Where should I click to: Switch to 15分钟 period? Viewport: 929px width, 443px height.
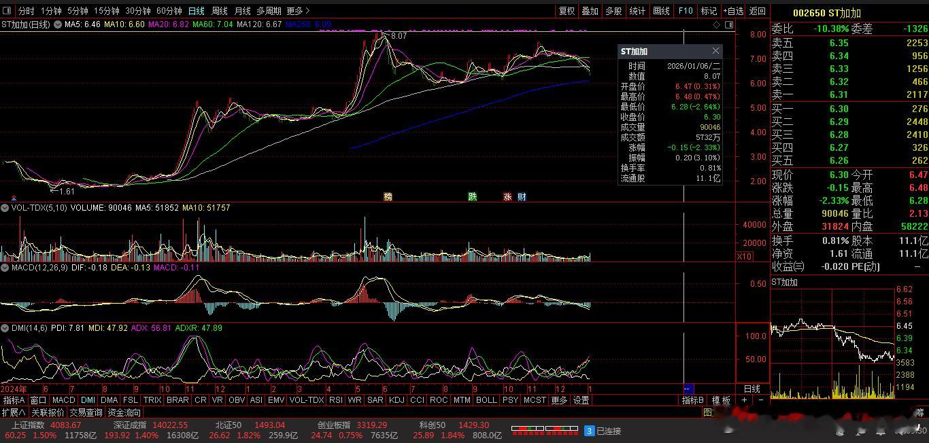107,11
